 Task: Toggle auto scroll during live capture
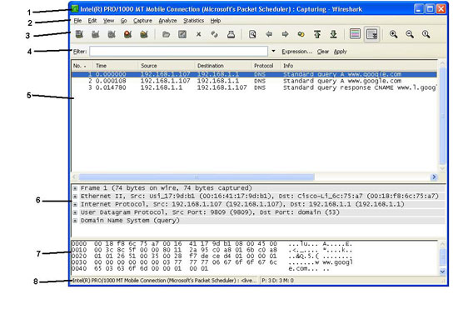[x=372, y=34]
